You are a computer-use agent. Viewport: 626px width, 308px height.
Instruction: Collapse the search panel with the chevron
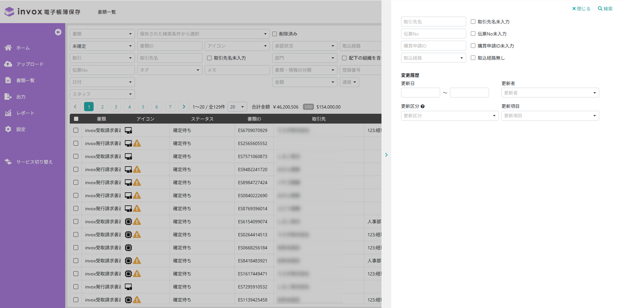tap(386, 155)
